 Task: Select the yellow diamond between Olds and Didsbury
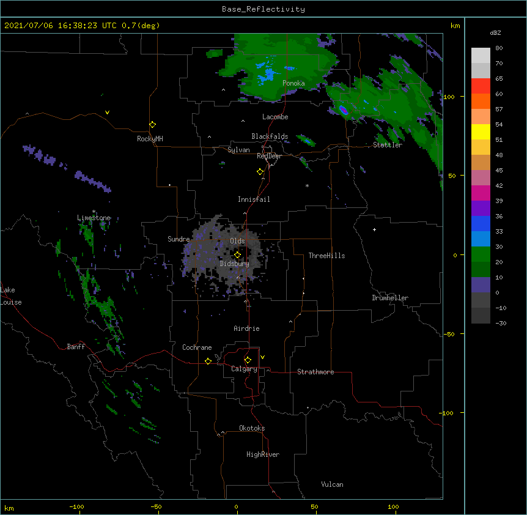[x=238, y=255]
